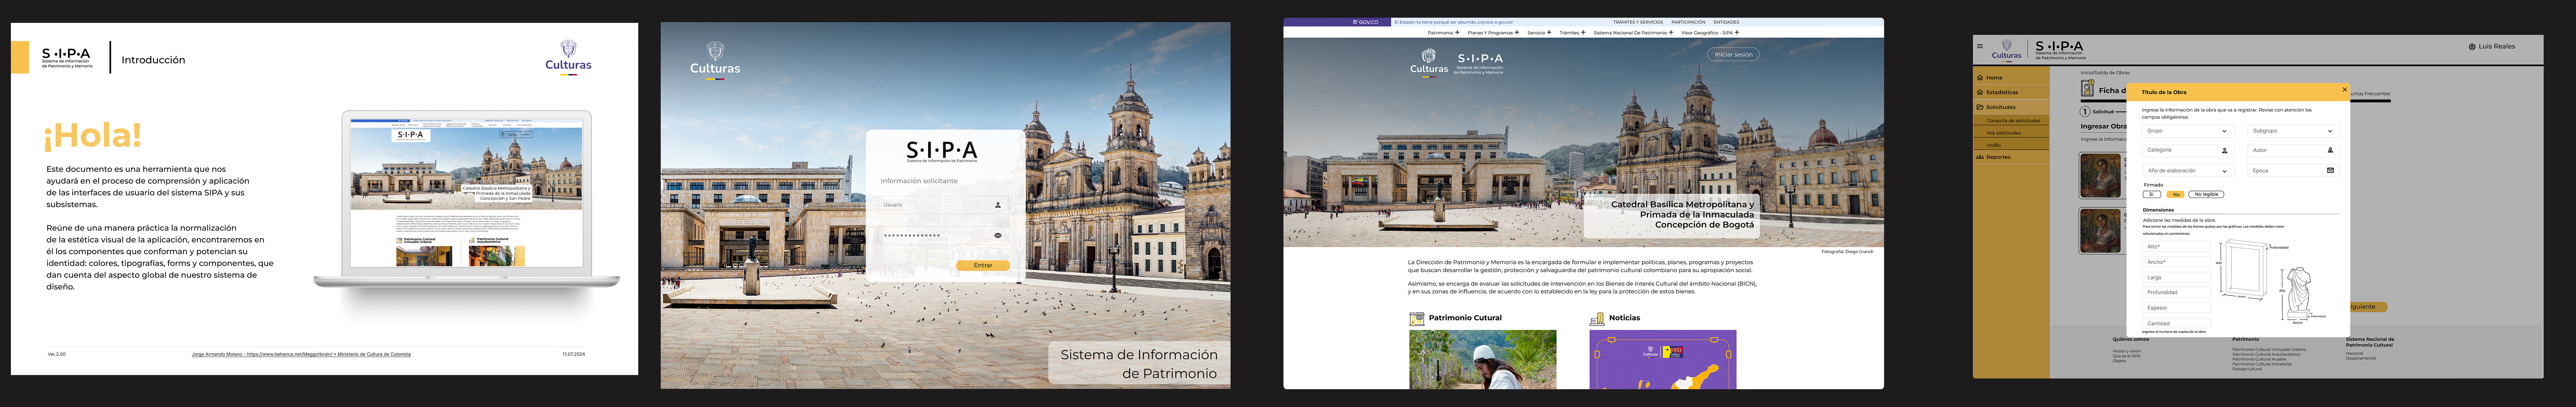The width and height of the screenshot is (2576, 407).
Task: Click the GOV.CO logo in the purple bar
Action: coord(1365,22)
